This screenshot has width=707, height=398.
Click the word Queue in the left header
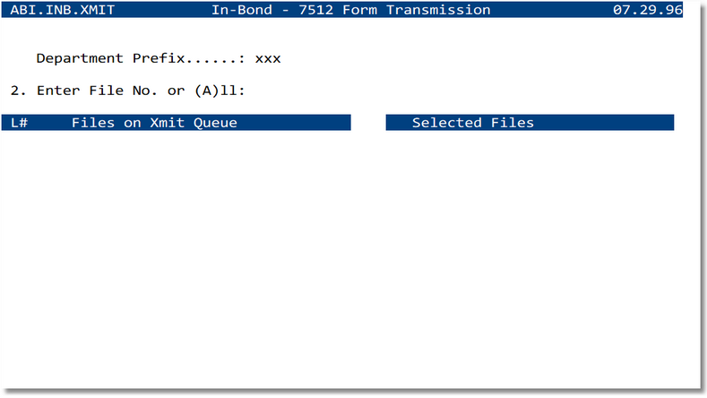[x=216, y=122]
